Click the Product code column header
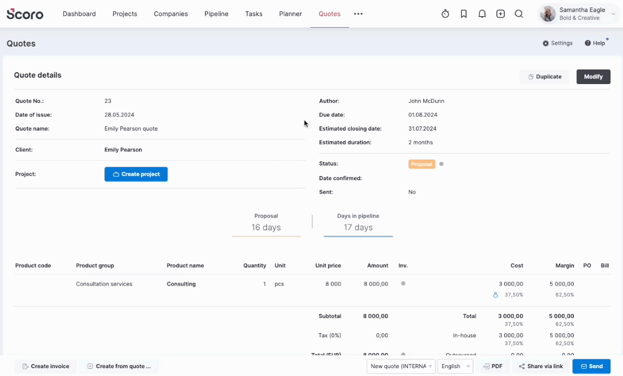The height and width of the screenshot is (376, 623). coord(33,265)
